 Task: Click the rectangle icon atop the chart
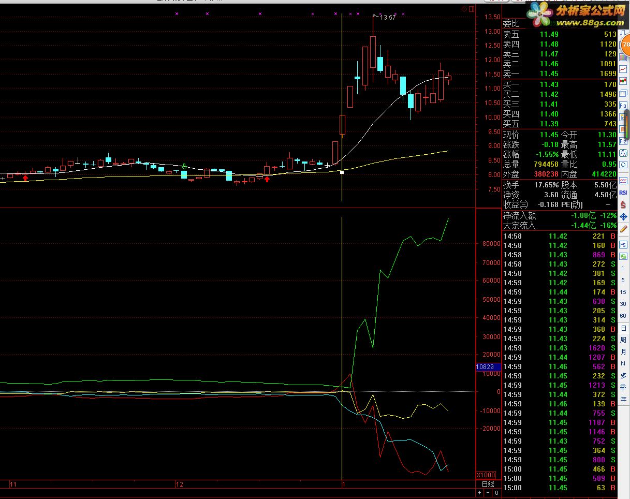tap(471, 9)
